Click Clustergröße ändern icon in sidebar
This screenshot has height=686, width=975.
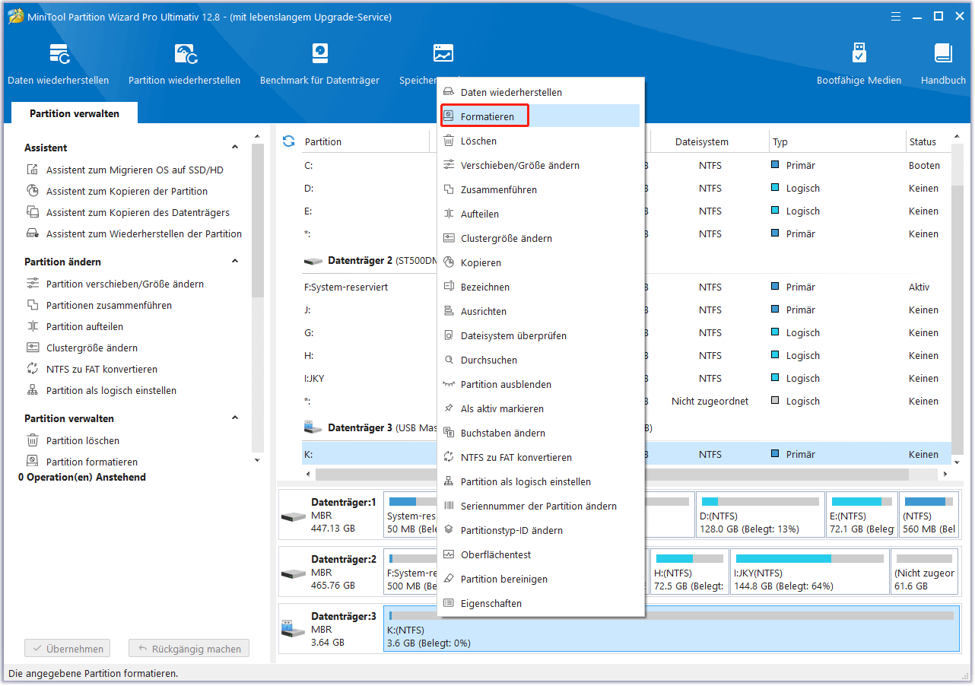pos(33,348)
